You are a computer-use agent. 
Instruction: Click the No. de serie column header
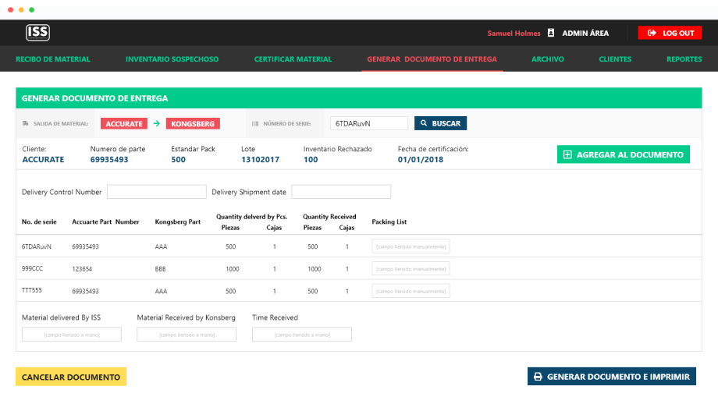(x=39, y=221)
